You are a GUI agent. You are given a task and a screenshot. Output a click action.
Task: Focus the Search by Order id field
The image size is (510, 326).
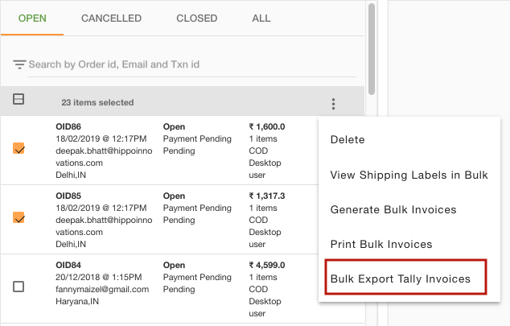pyautogui.click(x=192, y=64)
